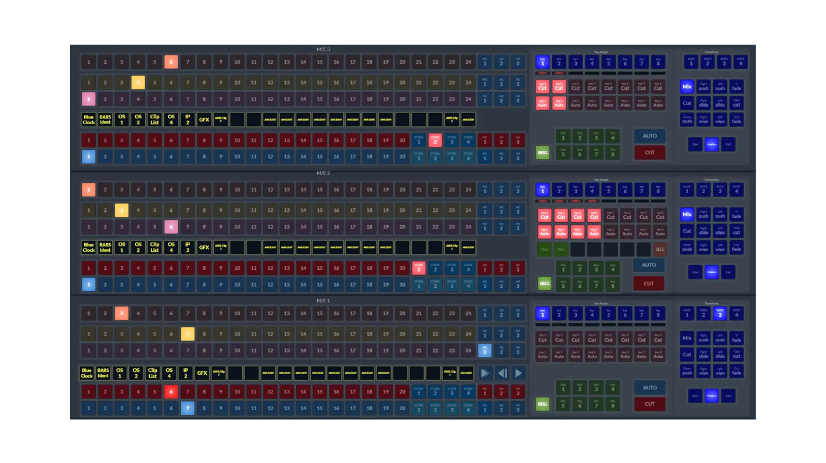Click Medium speed in M/E 3 Transitions

pyautogui.click(x=712, y=144)
